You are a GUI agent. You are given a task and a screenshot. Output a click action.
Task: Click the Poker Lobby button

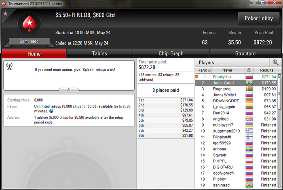tap(259, 19)
